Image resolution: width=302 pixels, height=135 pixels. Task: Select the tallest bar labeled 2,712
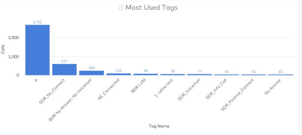[x=37, y=50]
